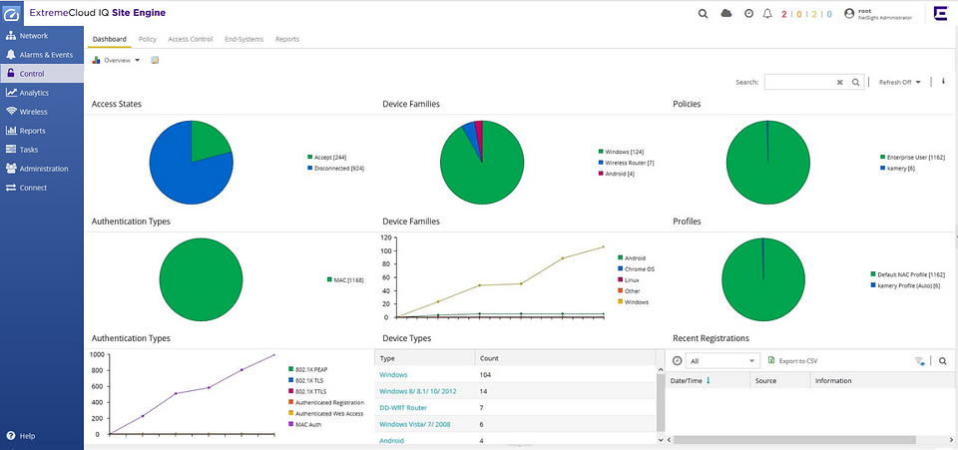This screenshot has height=450, width=958.
Task: Open the Refresh Off dropdown
Action: click(899, 83)
